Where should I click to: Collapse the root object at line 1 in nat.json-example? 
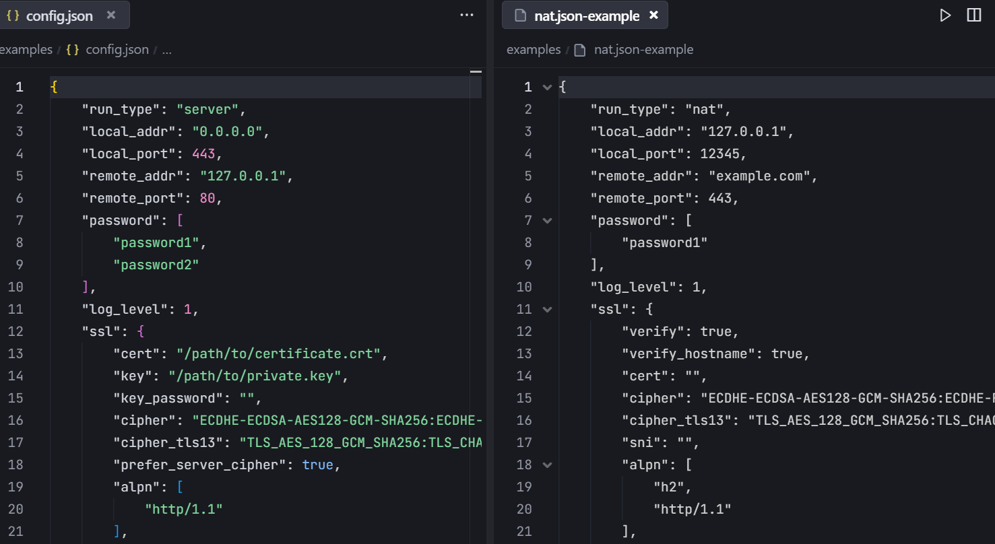coord(547,87)
